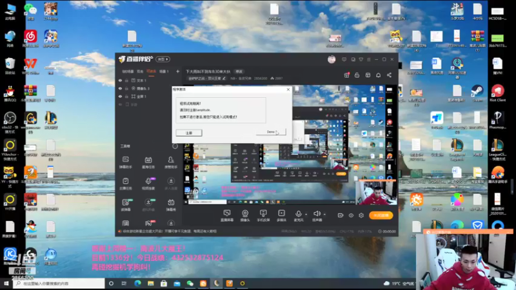This screenshot has height=290, width=516.
Task: Mute the 麦克风 microphone
Action: [298, 215]
